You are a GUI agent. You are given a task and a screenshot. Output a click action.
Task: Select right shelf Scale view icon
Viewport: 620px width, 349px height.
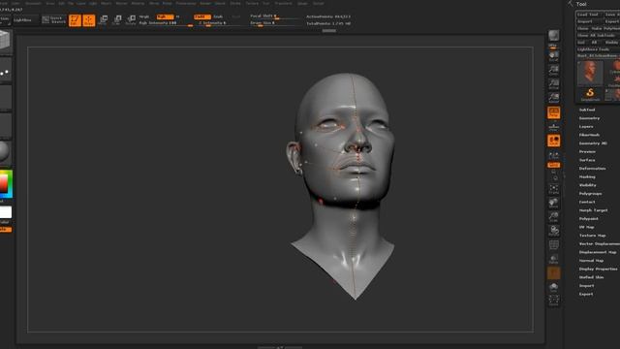(x=553, y=217)
